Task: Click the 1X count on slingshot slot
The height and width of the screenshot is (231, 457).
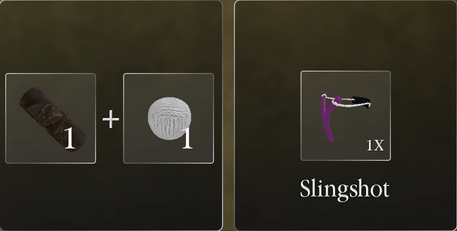Action: coord(375,145)
